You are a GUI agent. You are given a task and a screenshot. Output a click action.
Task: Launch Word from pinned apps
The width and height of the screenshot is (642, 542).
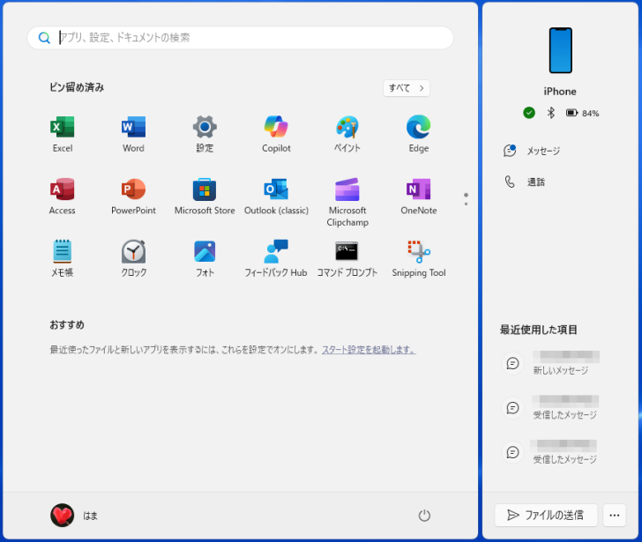(133, 134)
